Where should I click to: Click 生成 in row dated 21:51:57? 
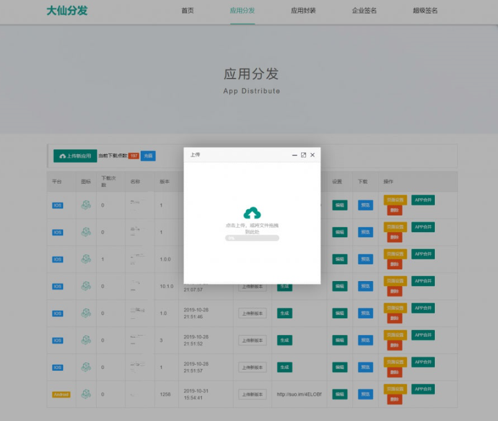point(284,367)
